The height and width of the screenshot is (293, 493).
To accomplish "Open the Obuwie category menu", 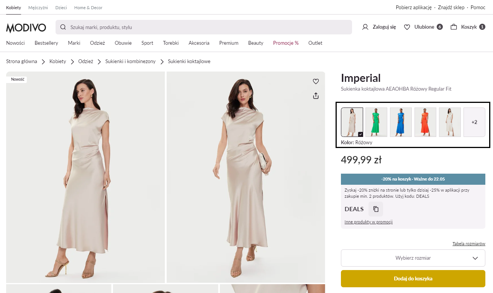I will pos(123,43).
